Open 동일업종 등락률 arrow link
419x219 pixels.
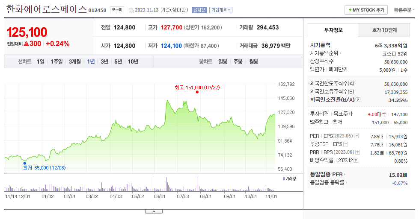(346, 183)
